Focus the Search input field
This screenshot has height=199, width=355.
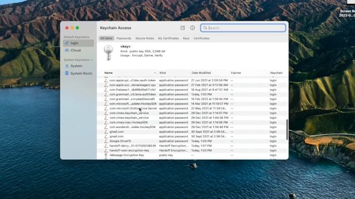243,28
